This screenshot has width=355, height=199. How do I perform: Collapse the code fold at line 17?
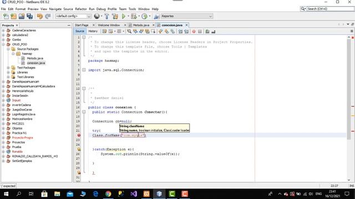[84, 112]
